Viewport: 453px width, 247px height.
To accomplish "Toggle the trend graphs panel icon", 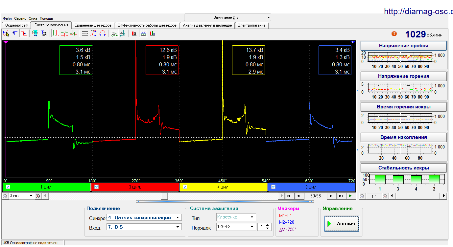I will pyautogui.click(x=143, y=33).
